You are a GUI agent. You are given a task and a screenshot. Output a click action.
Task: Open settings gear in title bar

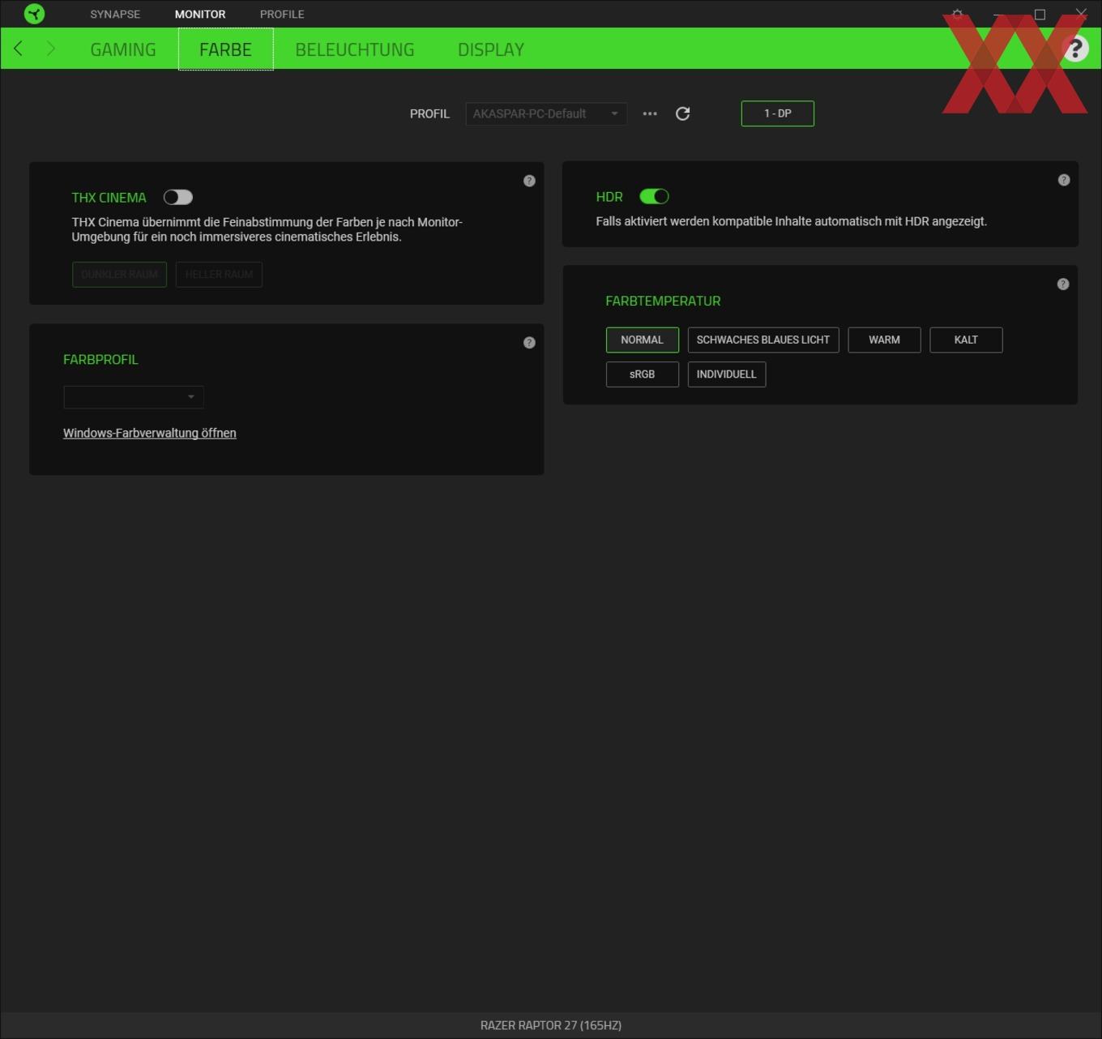point(958,14)
